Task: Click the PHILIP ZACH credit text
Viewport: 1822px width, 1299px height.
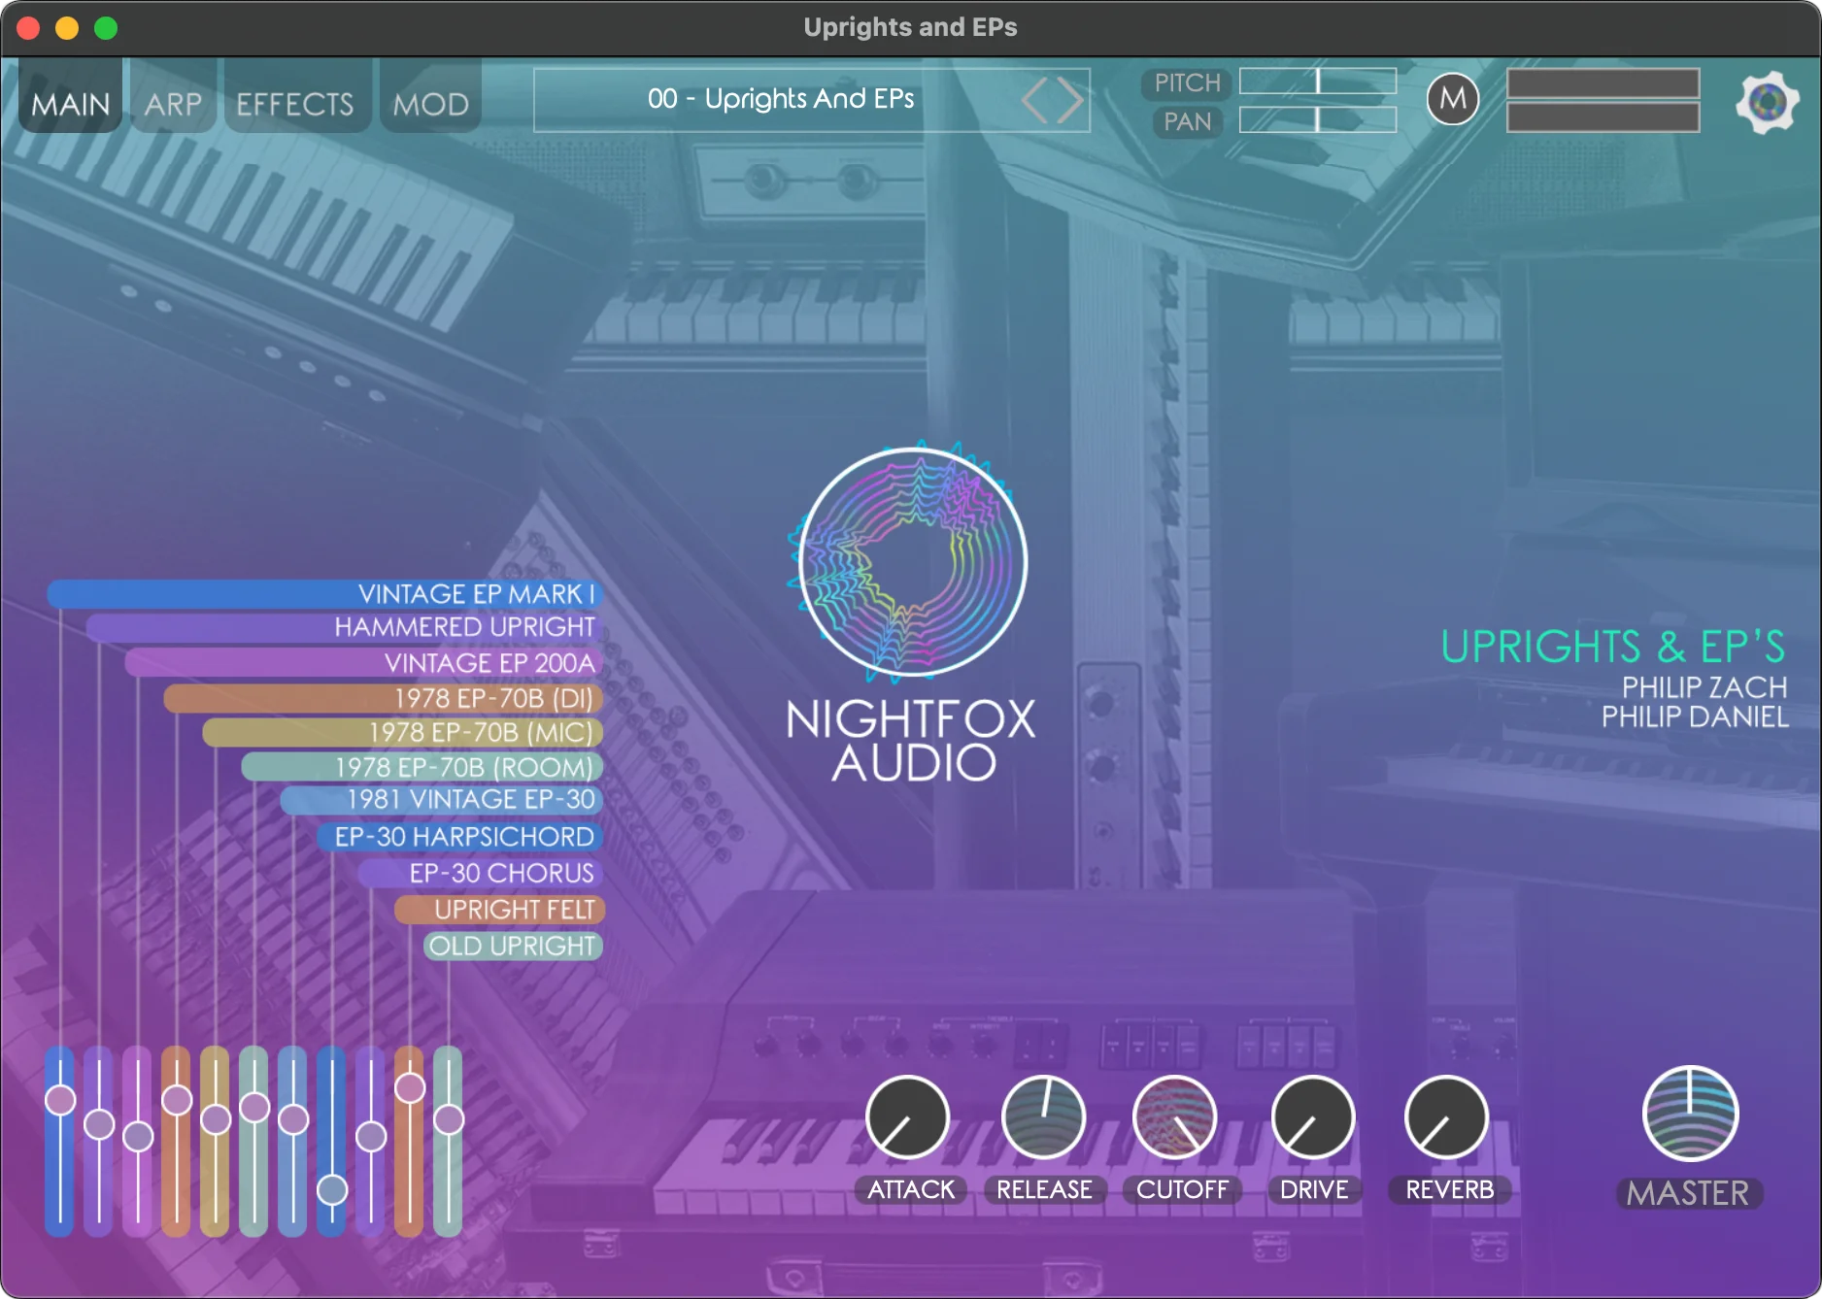Action: click(x=1704, y=687)
